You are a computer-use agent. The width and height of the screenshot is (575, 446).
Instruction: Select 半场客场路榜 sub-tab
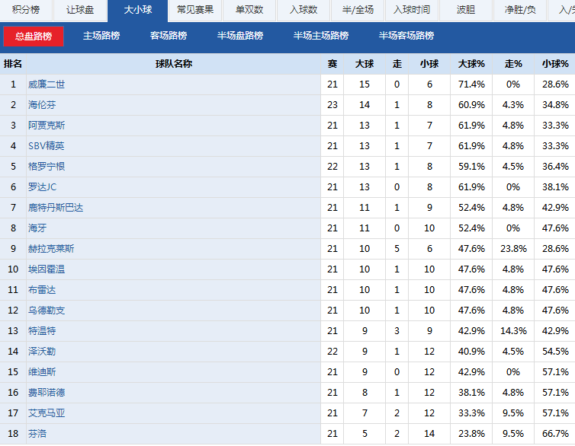tap(406, 36)
